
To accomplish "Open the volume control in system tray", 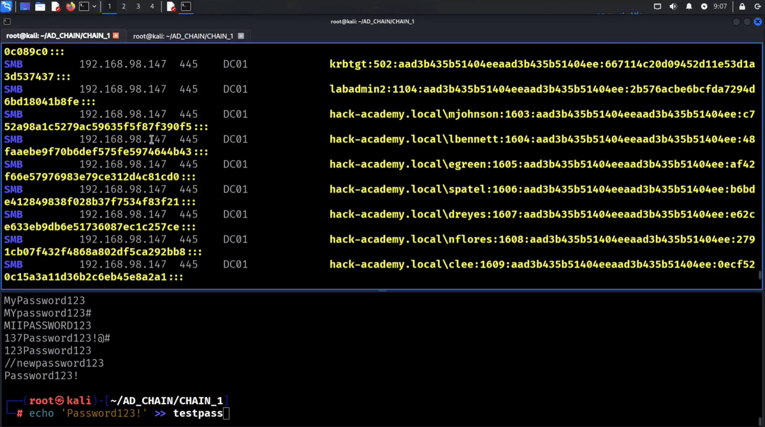I will click(673, 6).
